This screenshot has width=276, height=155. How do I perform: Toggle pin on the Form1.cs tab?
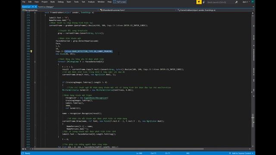[33, 7]
